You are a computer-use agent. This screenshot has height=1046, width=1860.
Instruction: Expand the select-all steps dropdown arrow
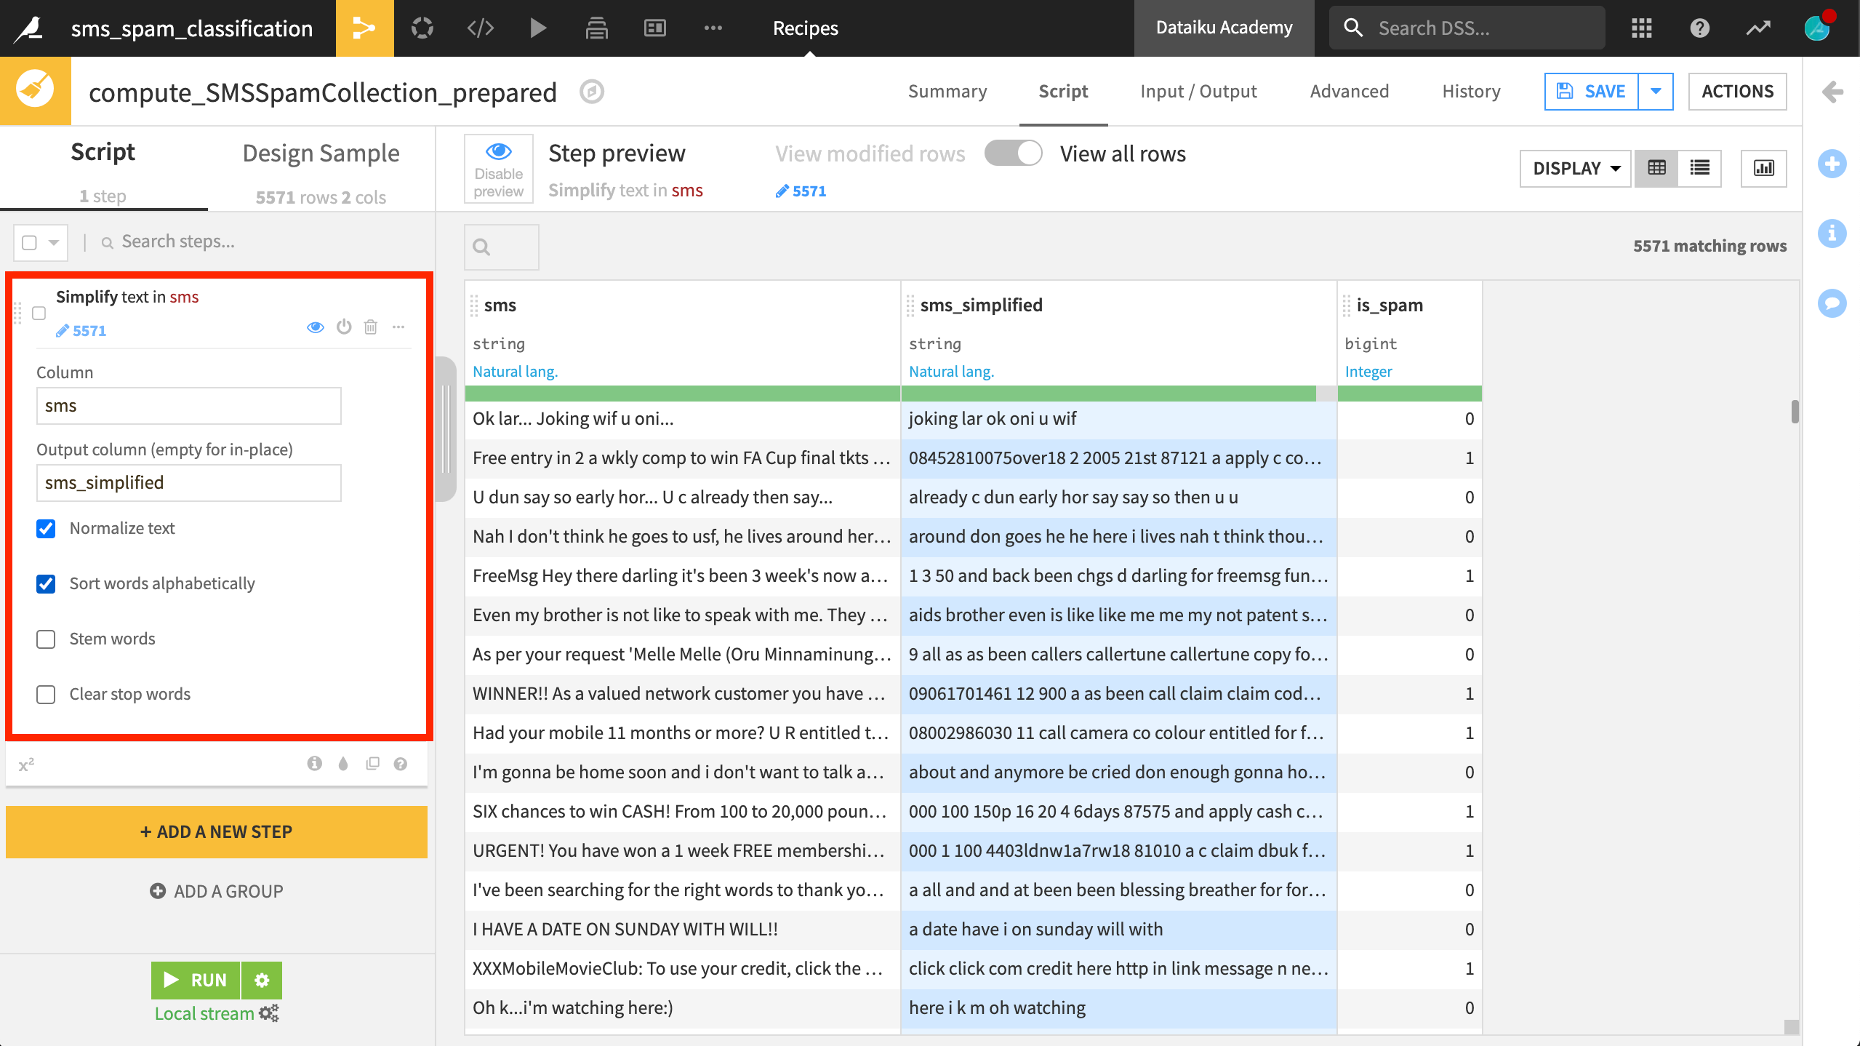54,242
